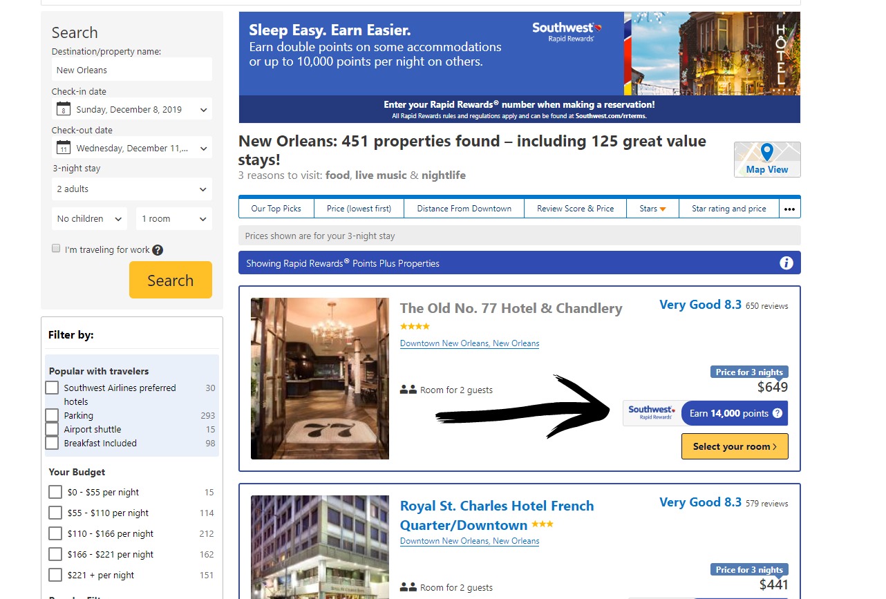
Task: Check the $221 + per night budget
Action: 55,575
